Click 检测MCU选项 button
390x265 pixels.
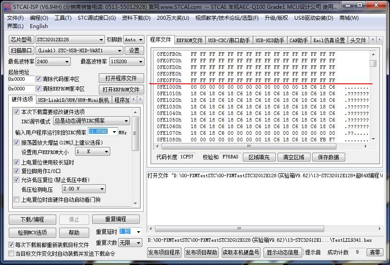(32, 233)
